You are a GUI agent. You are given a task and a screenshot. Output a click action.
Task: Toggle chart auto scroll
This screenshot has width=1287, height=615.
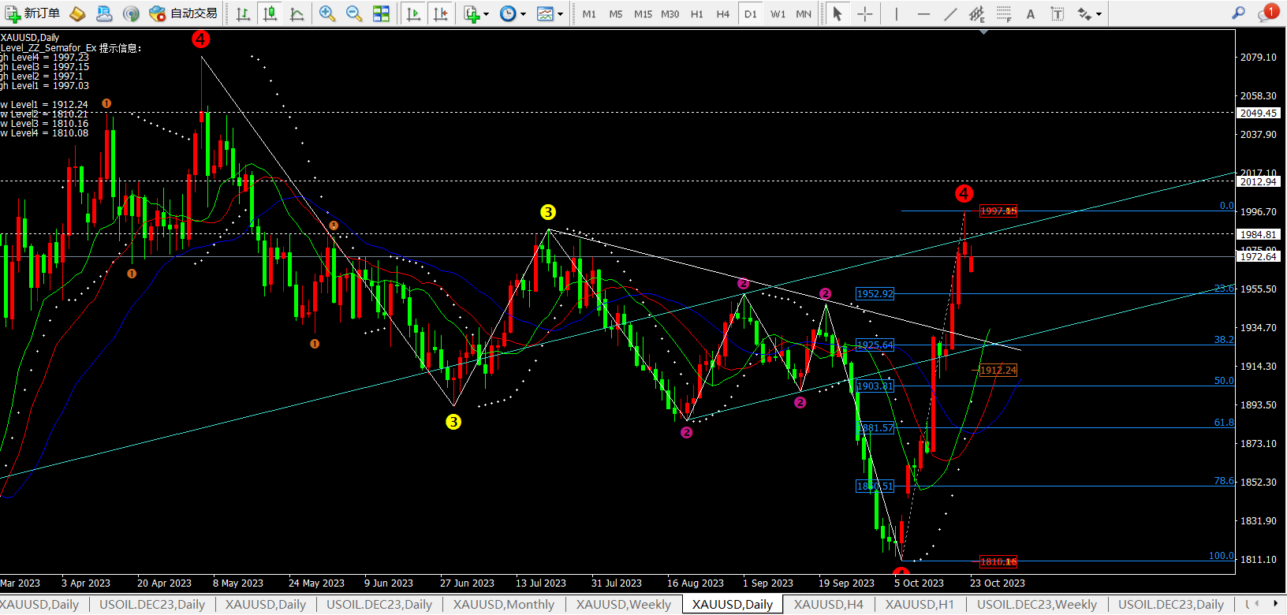click(x=412, y=13)
